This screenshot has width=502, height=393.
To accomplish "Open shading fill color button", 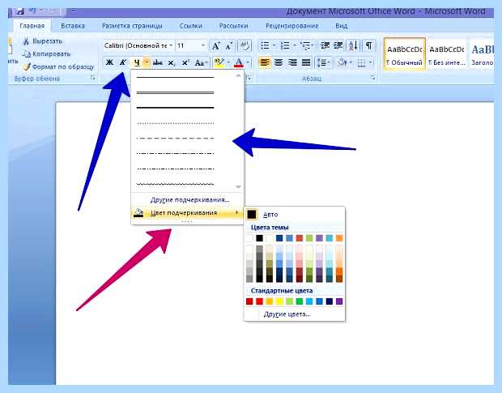I will tap(342, 62).
